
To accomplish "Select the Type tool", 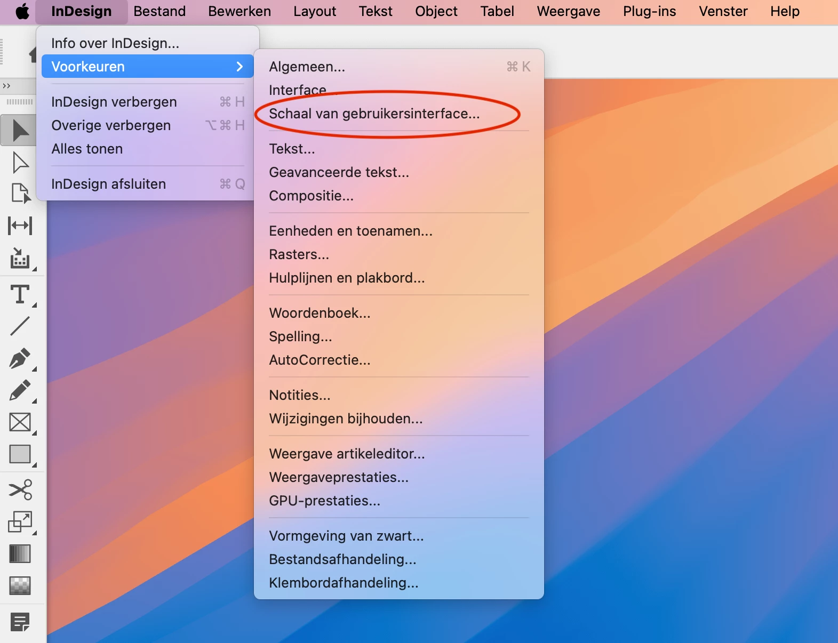I will pyautogui.click(x=21, y=294).
